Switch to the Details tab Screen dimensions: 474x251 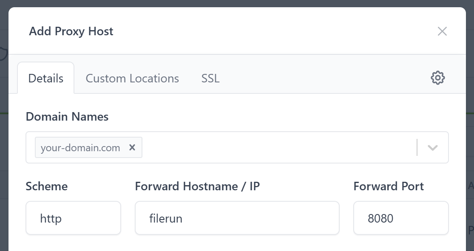46,78
